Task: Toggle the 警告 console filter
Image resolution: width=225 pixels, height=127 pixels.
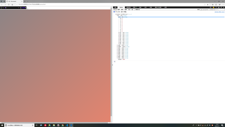Action: click(x=122, y=10)
